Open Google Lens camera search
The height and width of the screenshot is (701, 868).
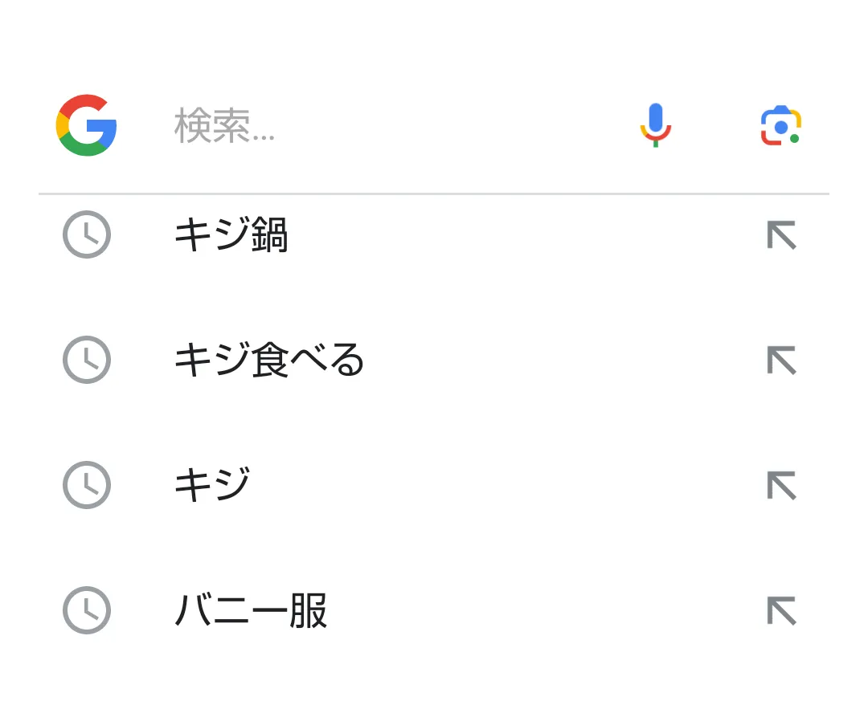[x=781, y=126]
